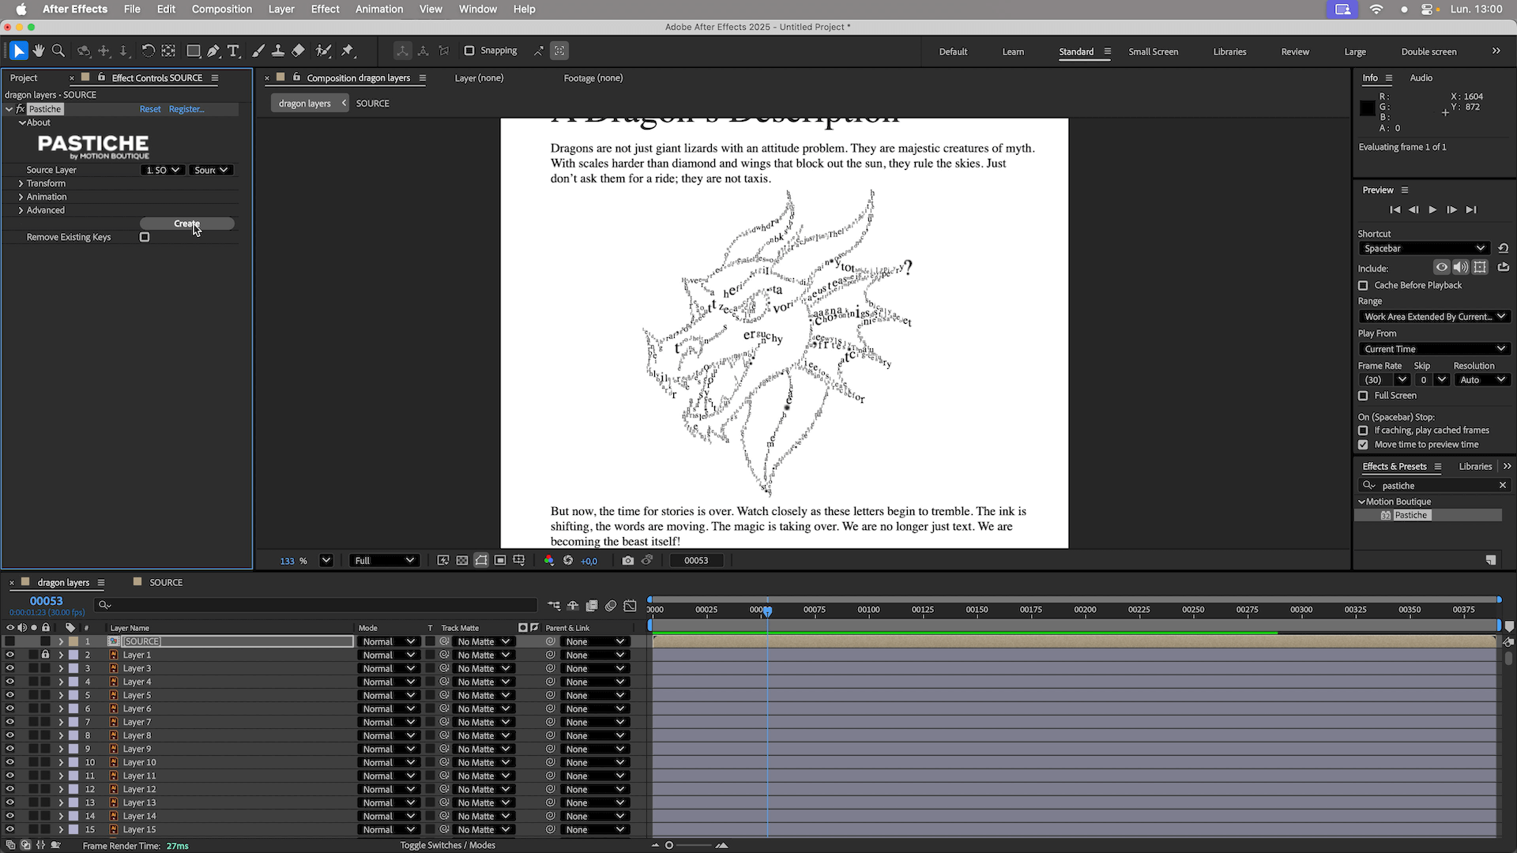Click the Create button in Pastiche
Screen dimensions: 1517x853
(x=187, y=224)
